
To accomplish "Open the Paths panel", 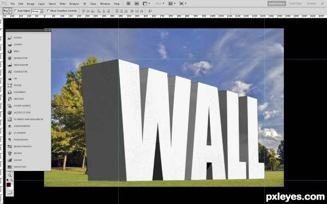I will 15,85.
